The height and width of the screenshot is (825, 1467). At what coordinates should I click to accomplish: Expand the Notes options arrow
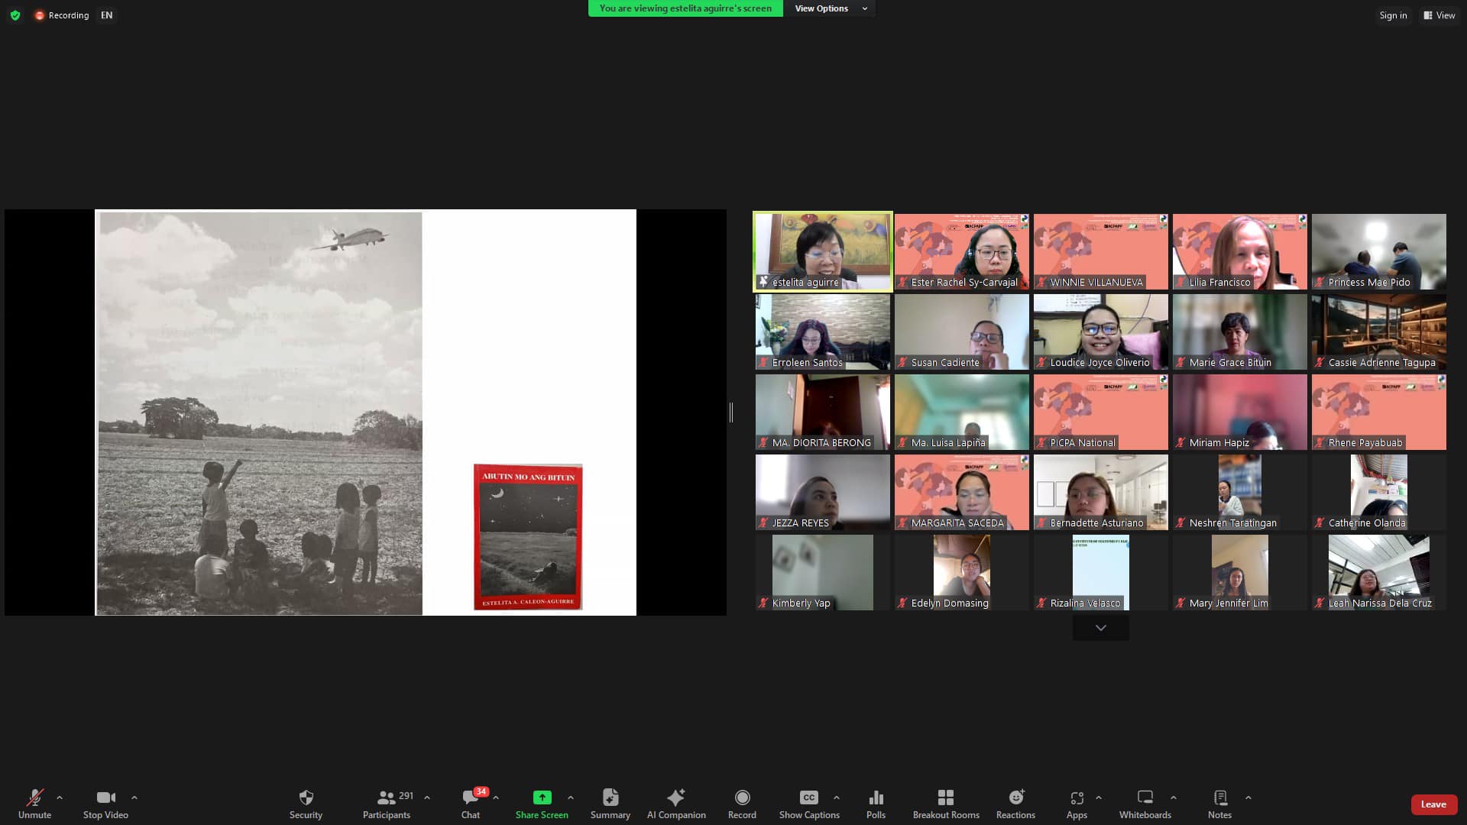coord(1248,797)
